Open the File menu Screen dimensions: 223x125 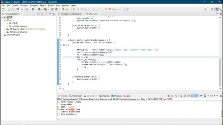3,5
